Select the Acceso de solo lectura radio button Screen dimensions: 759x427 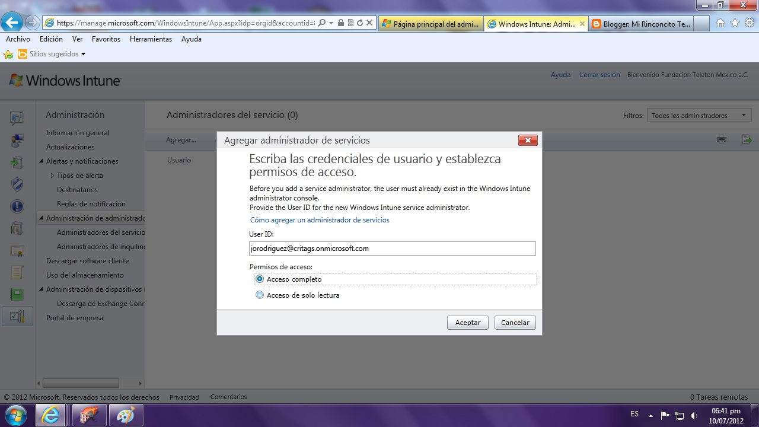(x=259, y=295)
